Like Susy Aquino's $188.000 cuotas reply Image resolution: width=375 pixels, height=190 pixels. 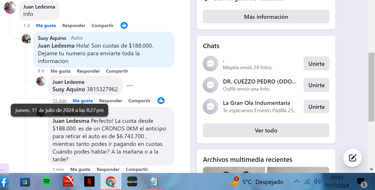(x=60, y=71)
